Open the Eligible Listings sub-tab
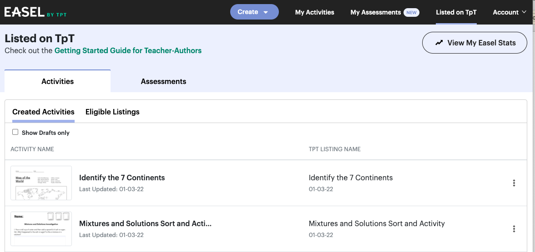The height and width of the screenshot is (252, 535). [x=112, y=112]
